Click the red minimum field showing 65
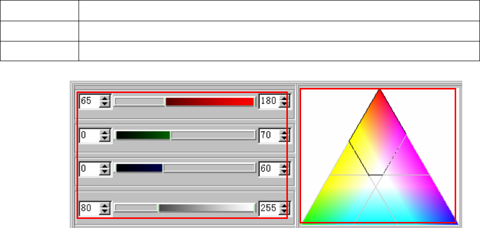The image size is (480, 228). (89, 101)
